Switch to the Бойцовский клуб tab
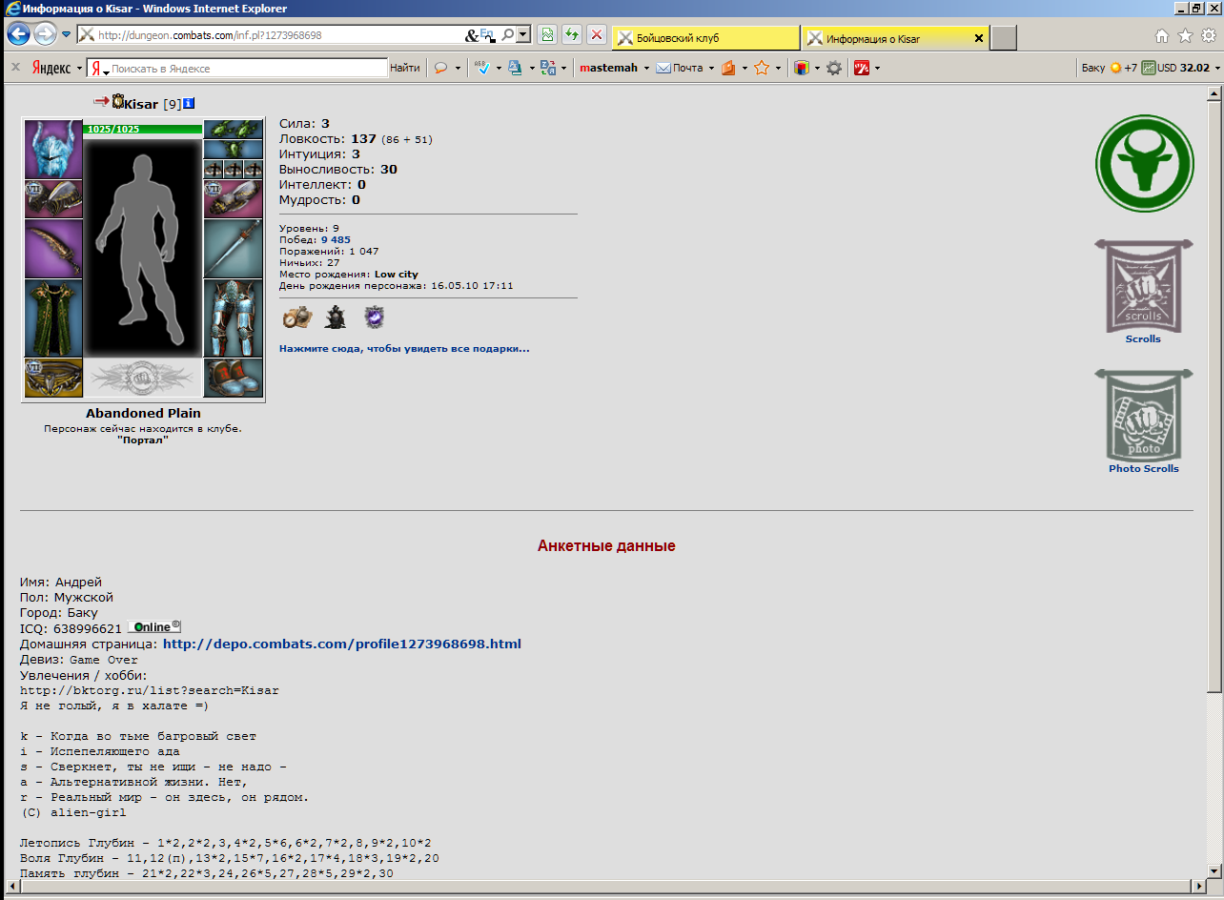The image size is (1224, 900). tap(705, 38)
